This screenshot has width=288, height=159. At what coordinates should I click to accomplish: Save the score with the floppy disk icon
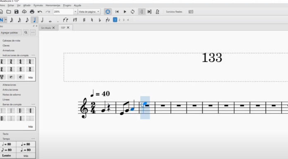17,12
